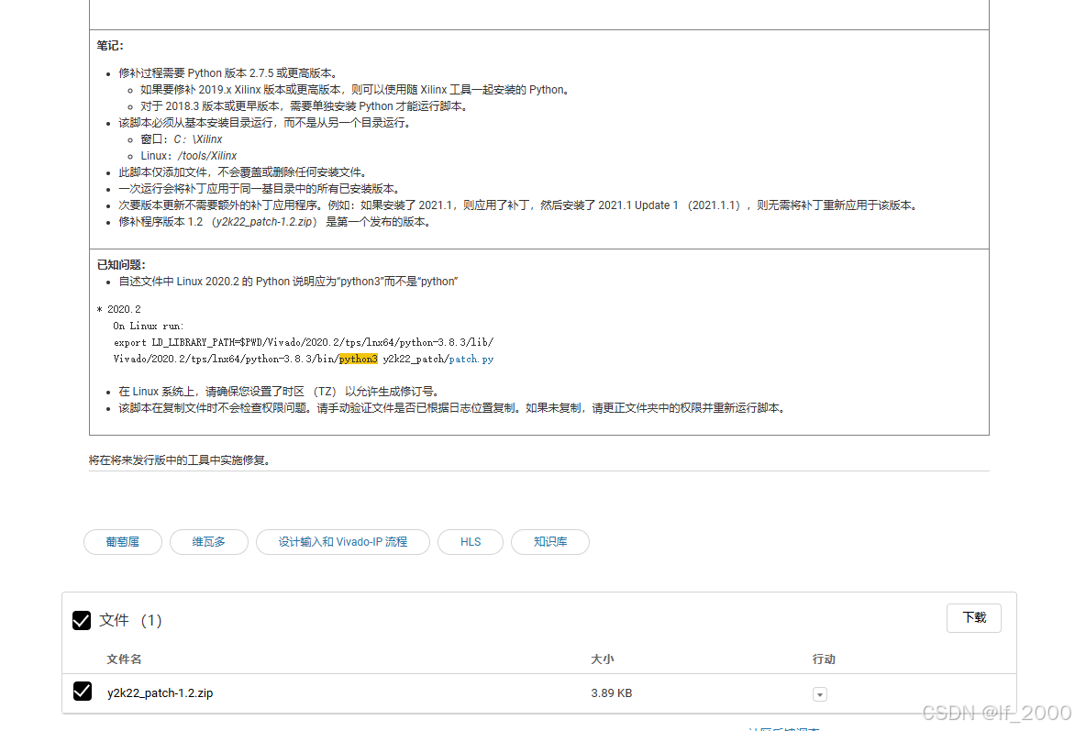Viewport: 1075px width, 731px height.
Task: Click the 将在将来发行版中的工具中实施修复 sentence
Action: click(x=181, y=460)
